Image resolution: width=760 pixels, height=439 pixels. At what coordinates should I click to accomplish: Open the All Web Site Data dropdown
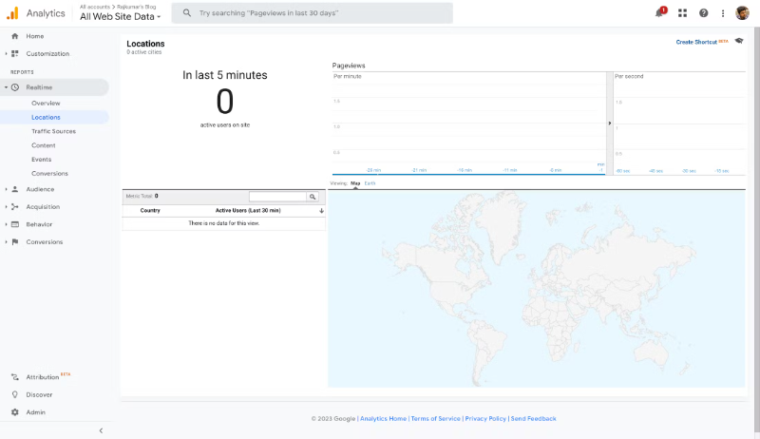[121, 17]
